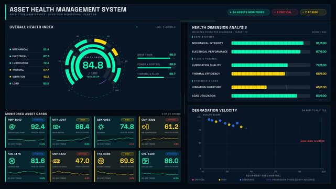
Task: Click the 68/100 Thermal Efficiency score value
Action: click(321, 74)
